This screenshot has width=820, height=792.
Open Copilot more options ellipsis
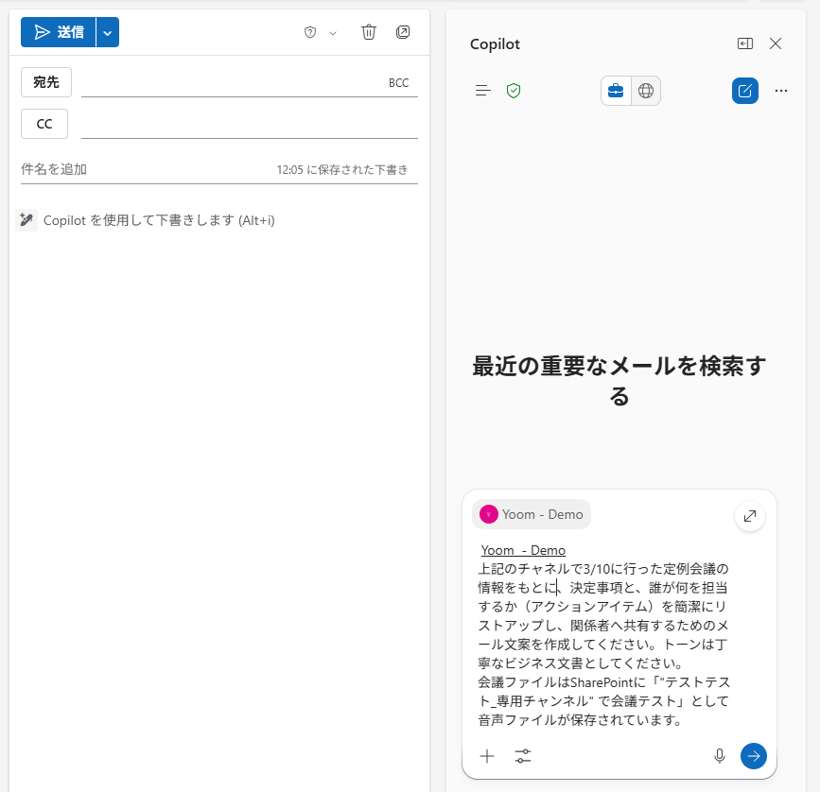pos(781,91)
